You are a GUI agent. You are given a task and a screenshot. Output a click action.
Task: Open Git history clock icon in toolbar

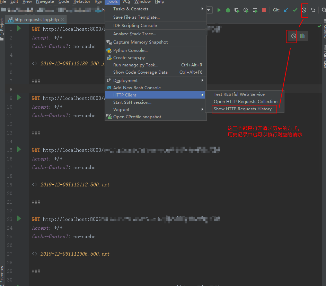(x=304, y=10)
